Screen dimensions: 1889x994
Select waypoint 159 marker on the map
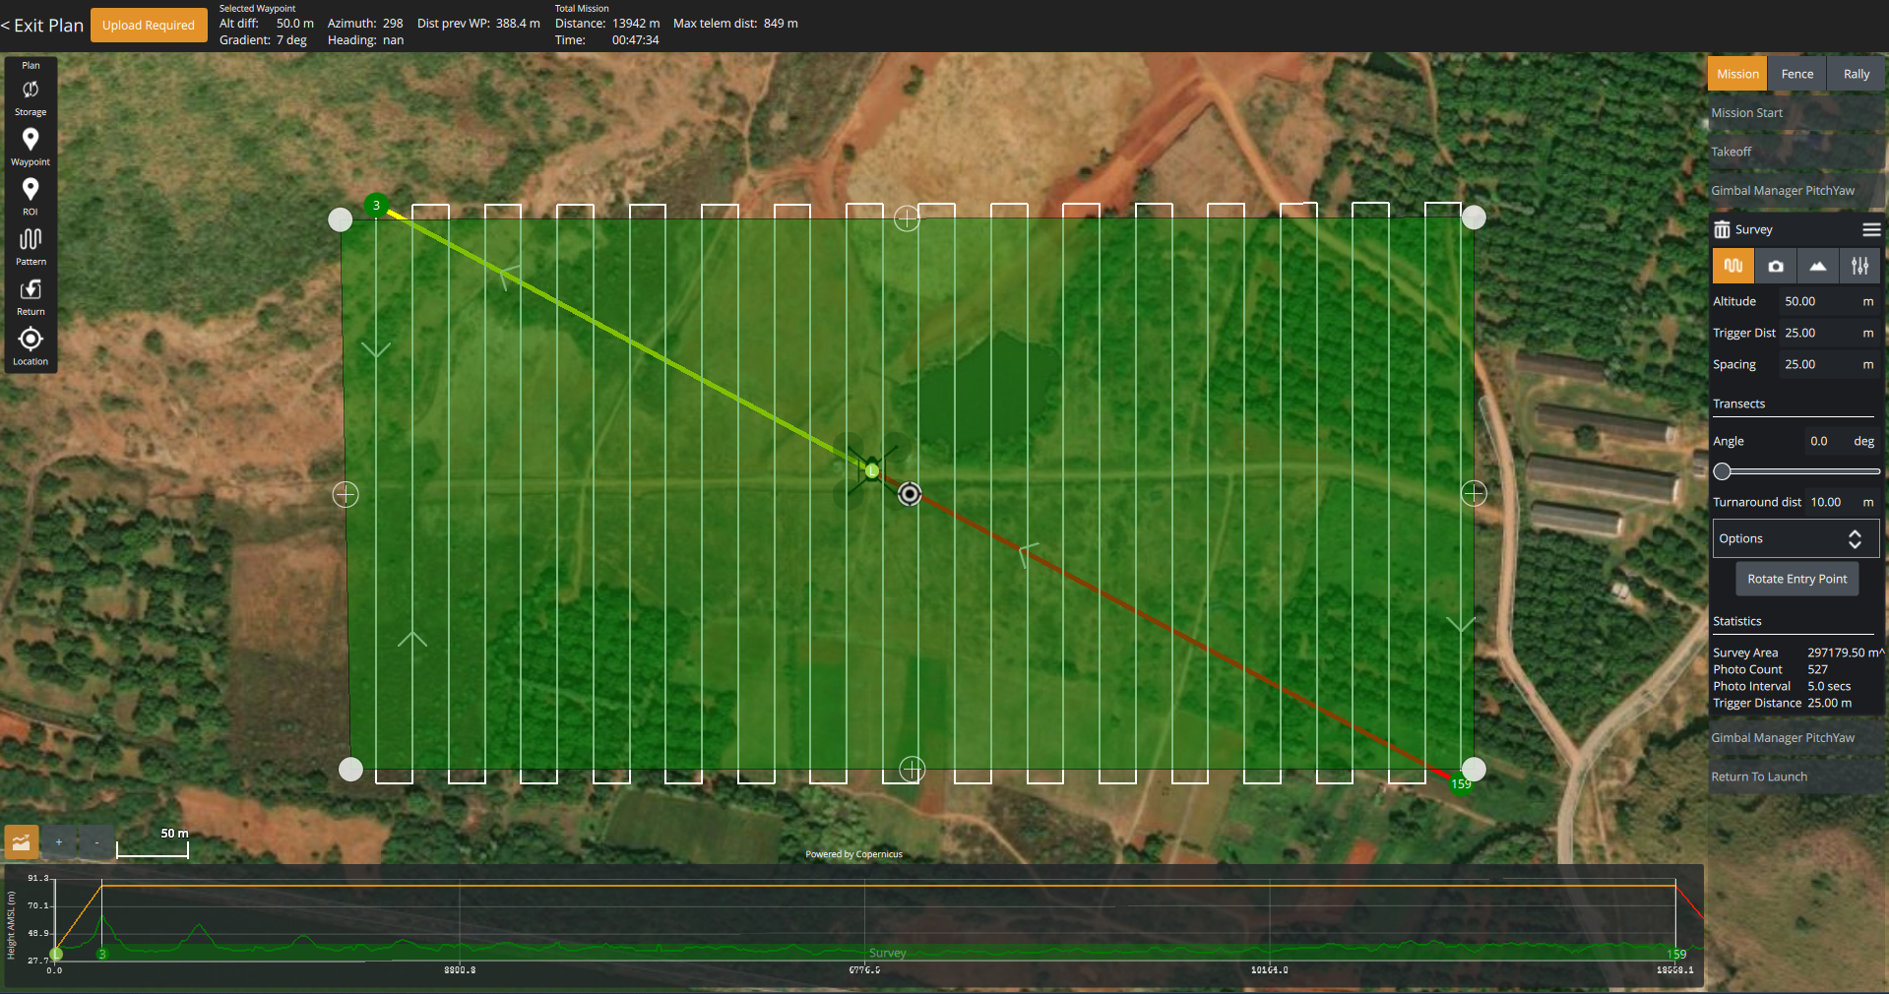(1461, 784)
